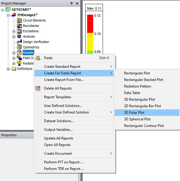Open the Create Document submenu arrow
Image resolution: width=180 pixels, height=181 pixels.
[x=111, y=154]
